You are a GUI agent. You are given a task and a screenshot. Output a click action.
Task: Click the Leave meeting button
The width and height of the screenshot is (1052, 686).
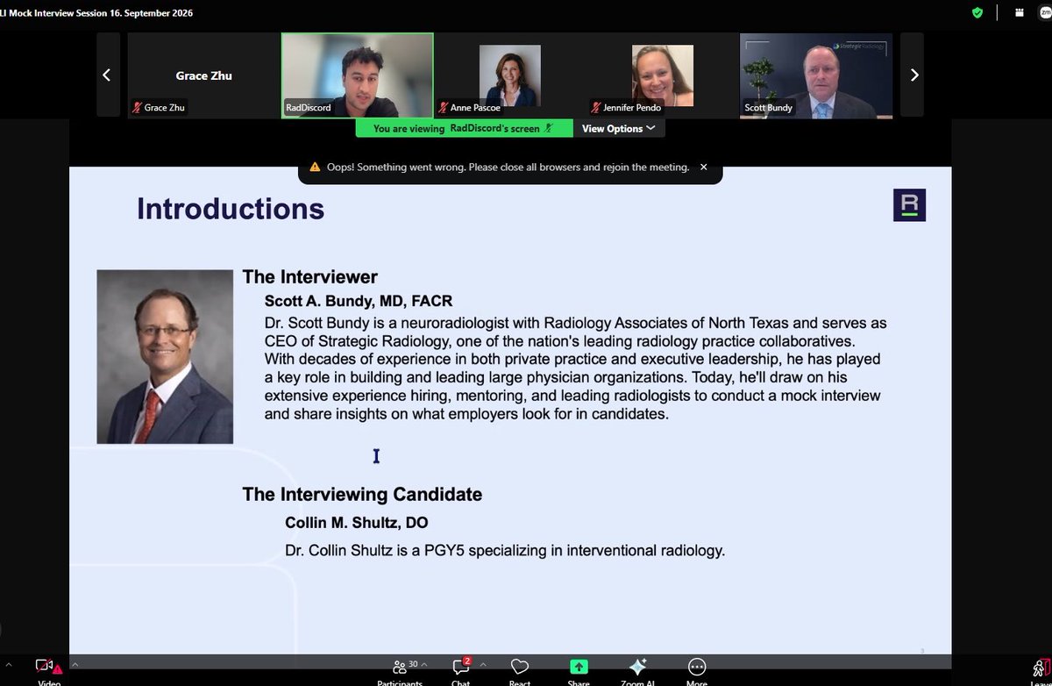pos(1041,671)
